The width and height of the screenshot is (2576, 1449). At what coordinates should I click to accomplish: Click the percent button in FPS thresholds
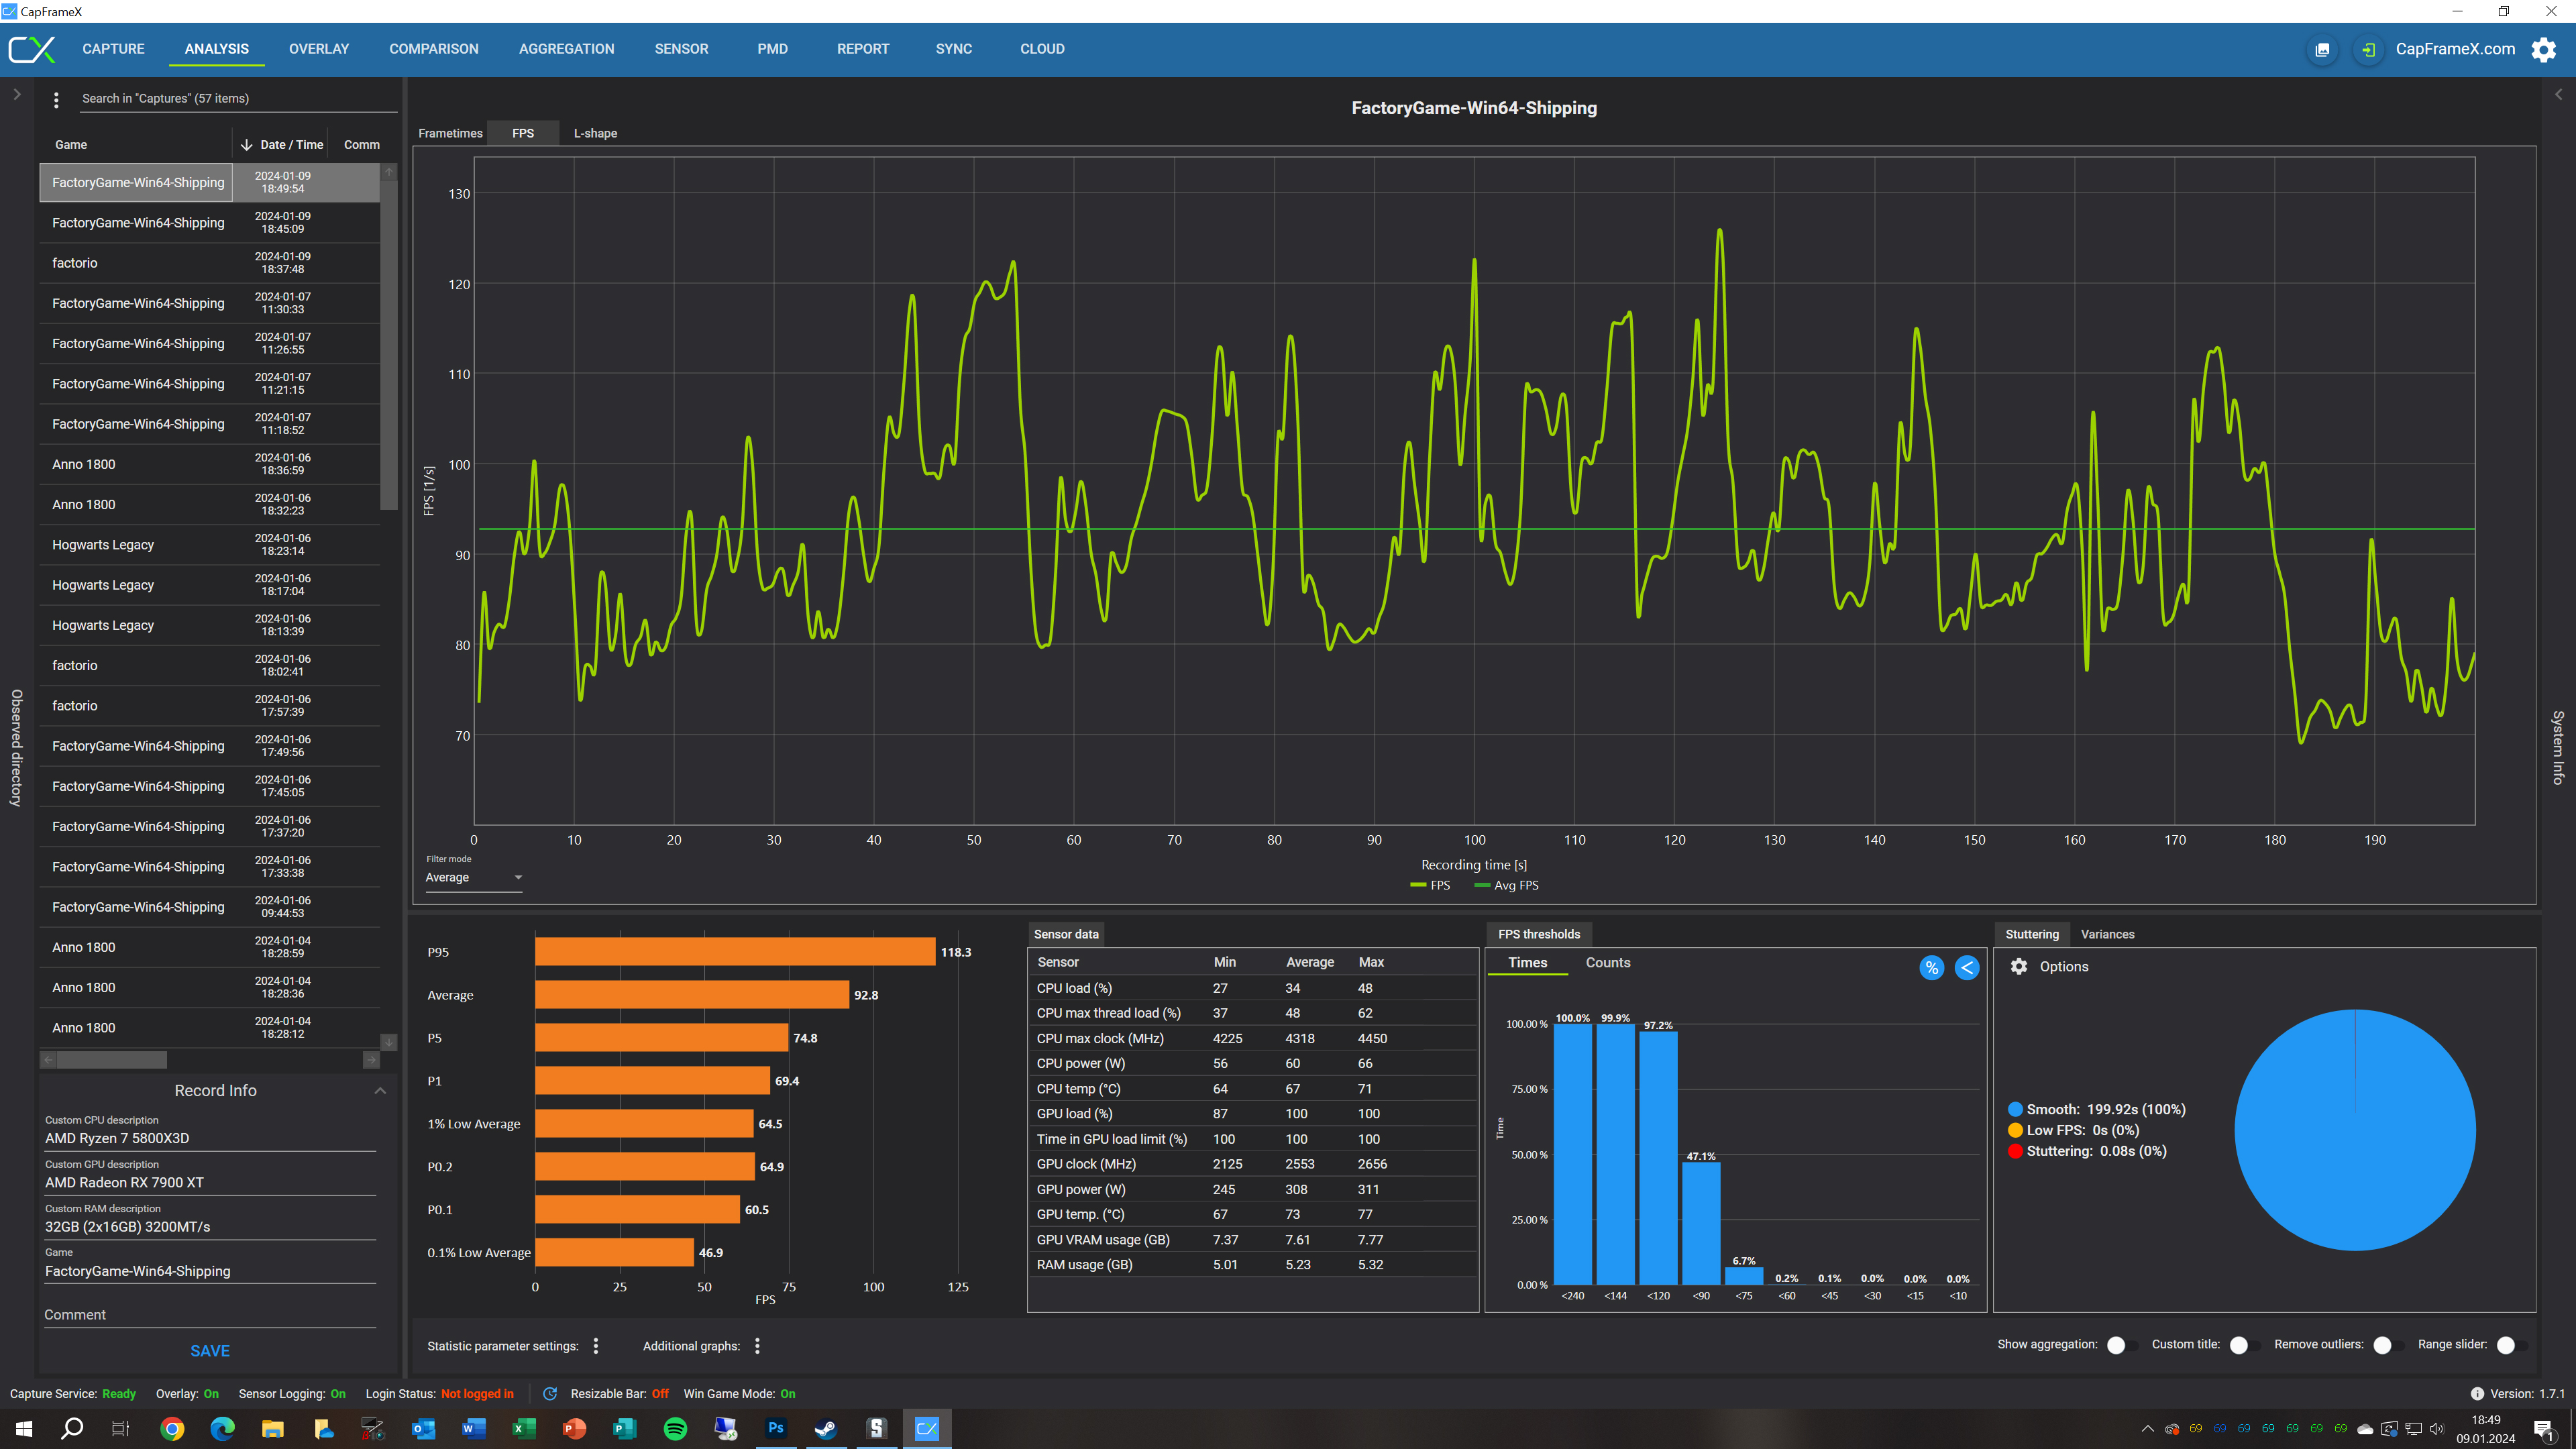(1931, 967)
